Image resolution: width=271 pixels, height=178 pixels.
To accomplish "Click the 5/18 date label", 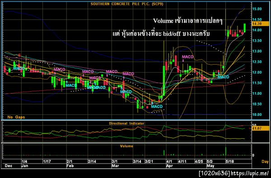I will [230, 161].
